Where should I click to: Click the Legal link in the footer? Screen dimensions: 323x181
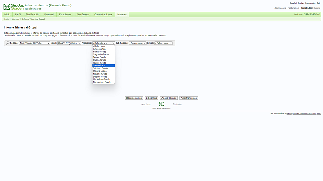pos(289,114)
